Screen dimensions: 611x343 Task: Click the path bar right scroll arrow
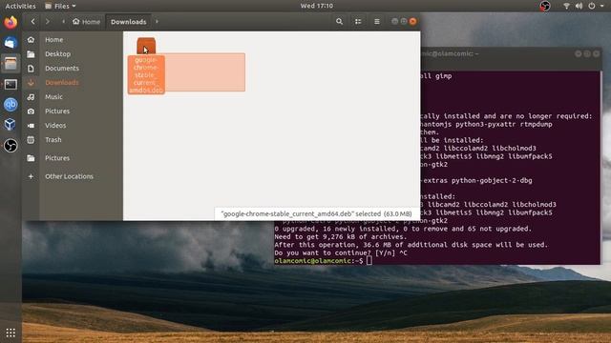(157, 22)
